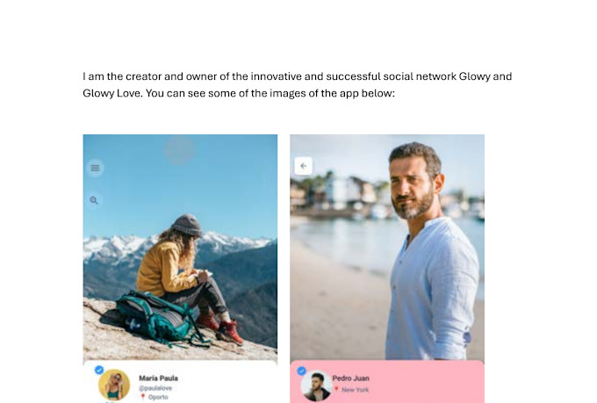Click the red location pin beside Oporto
597x403 pixels.
click(x=143, y=397)
